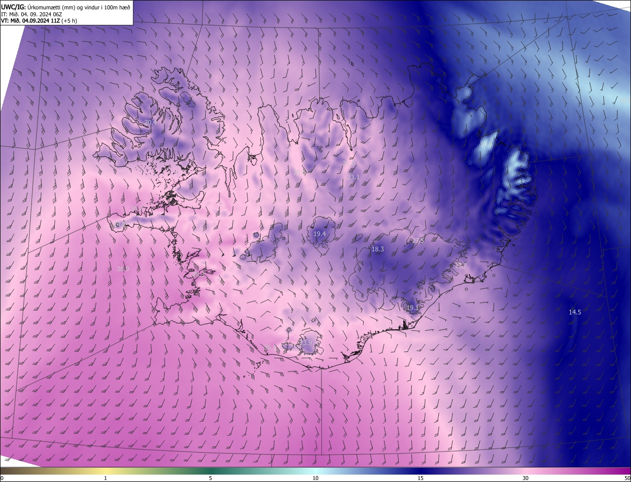Click the 18.3 value on the large glacier
Viewport: 631px width, 482px height.
click(378, 249)
